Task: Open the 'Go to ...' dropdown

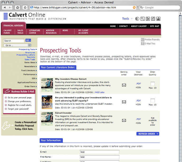Action: (x=17, y=45)
